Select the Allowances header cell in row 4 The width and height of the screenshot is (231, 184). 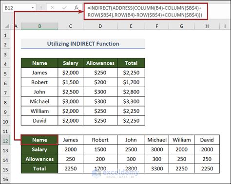tap(100, 63)
